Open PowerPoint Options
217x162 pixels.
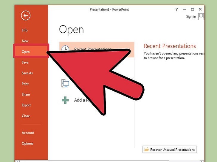(x=27, y=144)
